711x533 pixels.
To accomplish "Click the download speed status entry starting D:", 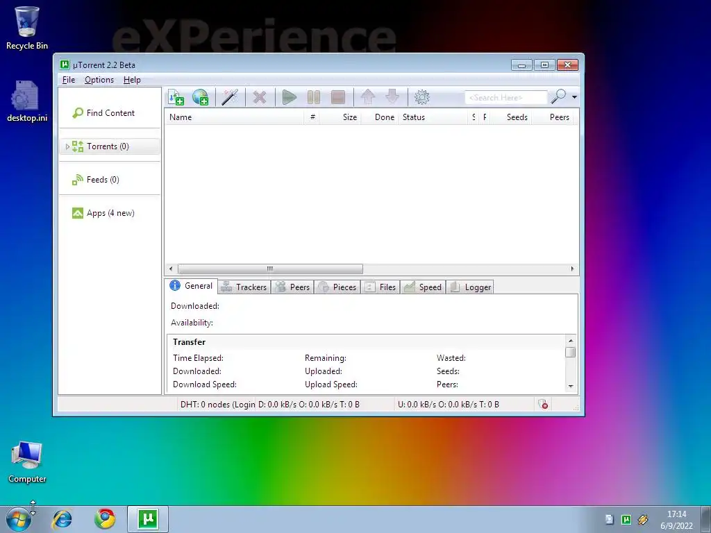I will tap(309, 405).
